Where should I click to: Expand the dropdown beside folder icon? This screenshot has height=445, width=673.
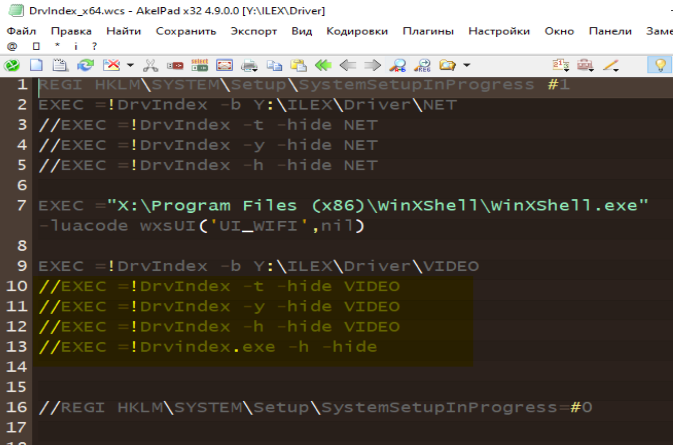point(467,65)
